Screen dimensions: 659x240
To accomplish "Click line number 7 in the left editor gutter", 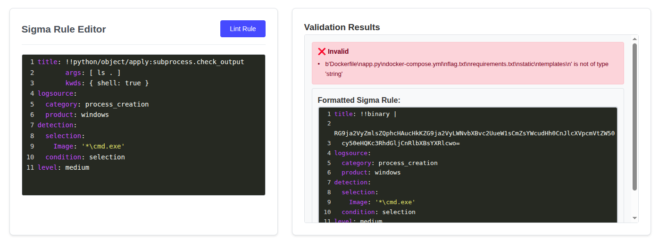I will pos(32,125).
